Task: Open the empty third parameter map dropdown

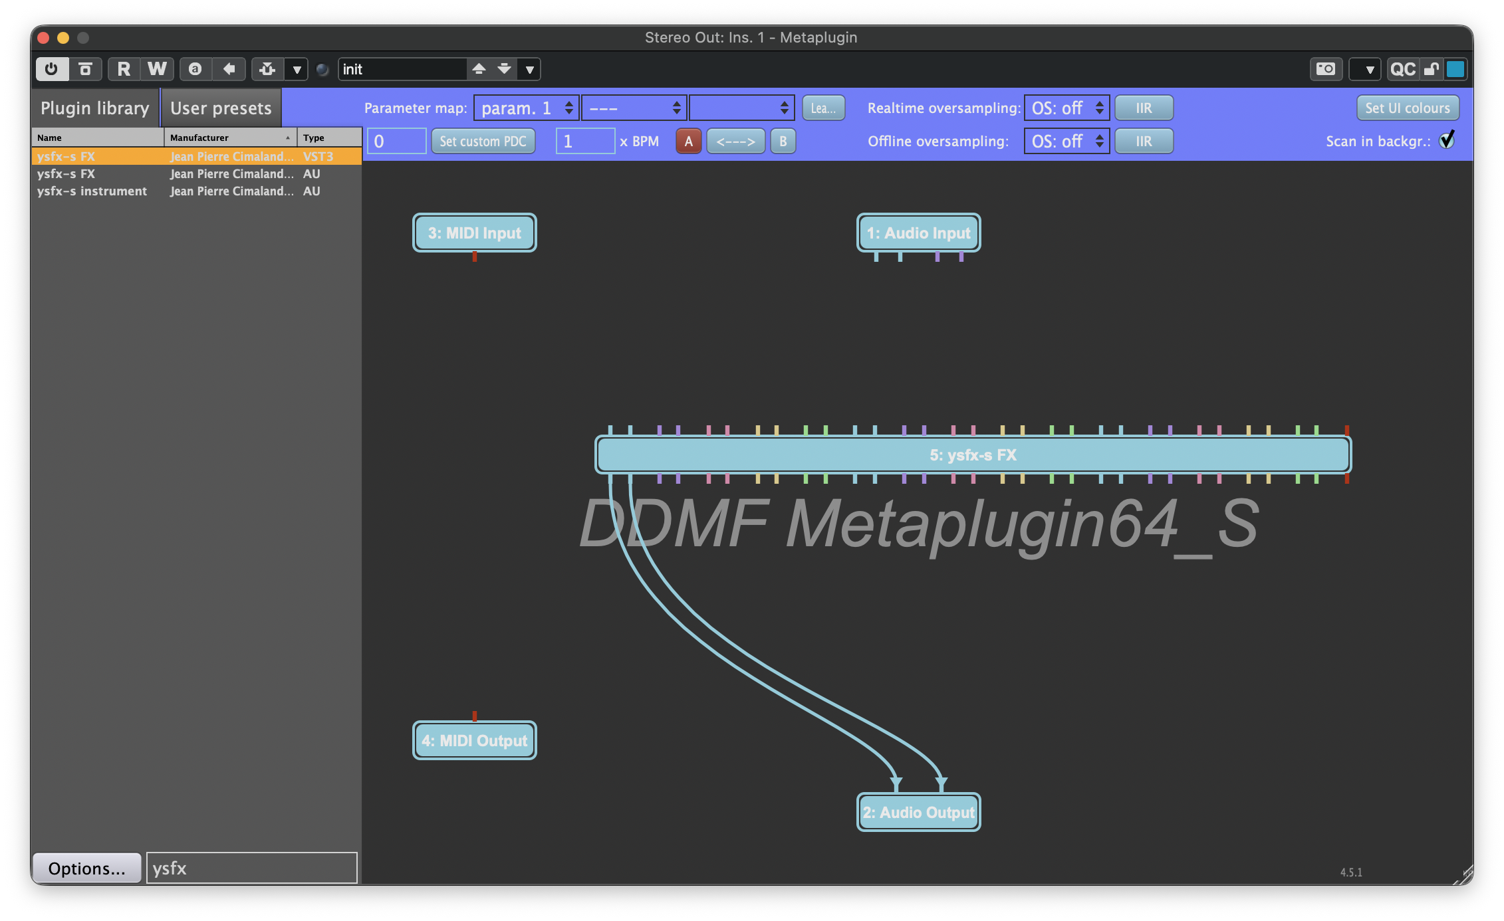Action: (x=741, y=108)
